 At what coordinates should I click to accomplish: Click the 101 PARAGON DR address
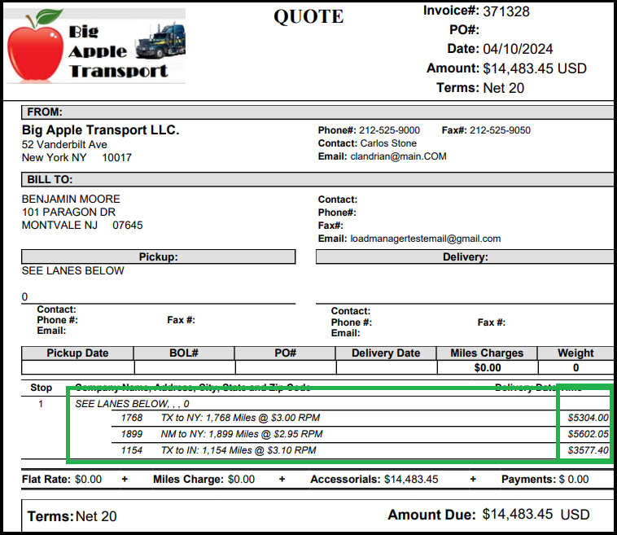click(68, 213)
